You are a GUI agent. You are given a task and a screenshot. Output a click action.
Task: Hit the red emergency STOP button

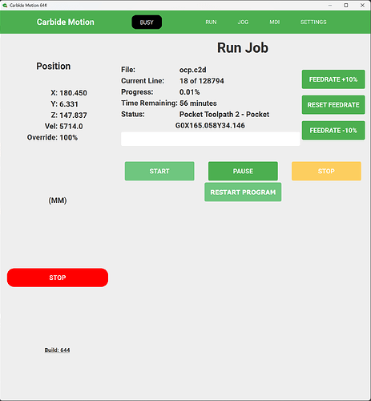coord(58,277)
